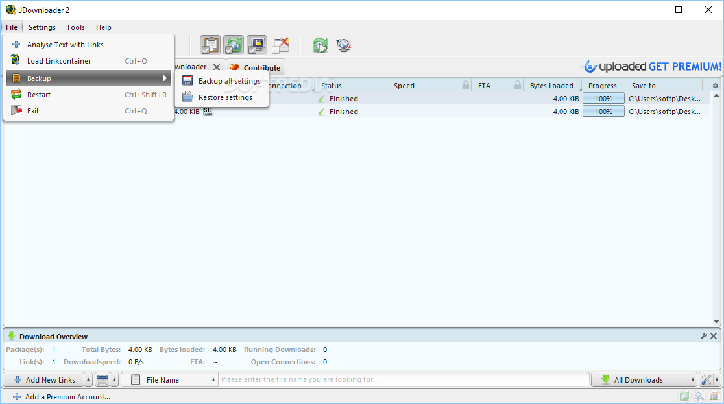724x404 pixels.
Task: Open the File Name search filter dropdown
Action: click(x=169, y=379)
